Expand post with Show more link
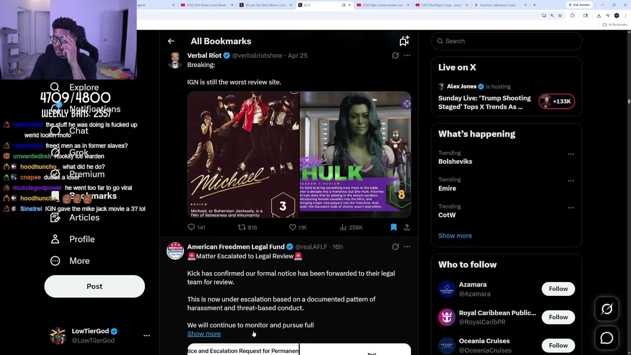The height and width of the screenshot is (355, 631). tap(204, 334)
